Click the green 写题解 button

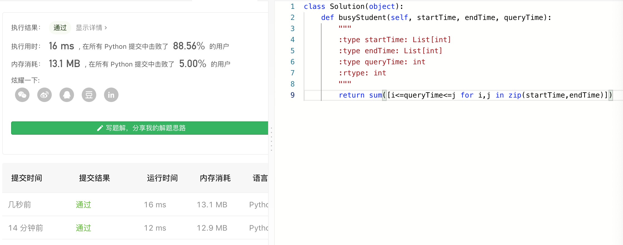tap(140, 128)
